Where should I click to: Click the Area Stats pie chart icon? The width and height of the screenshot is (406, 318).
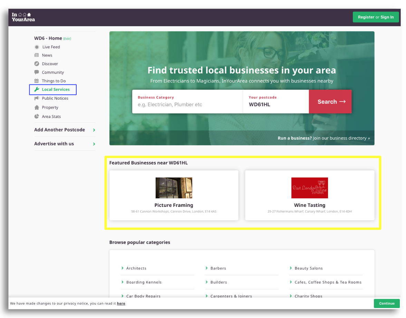(x=37, y=117)
